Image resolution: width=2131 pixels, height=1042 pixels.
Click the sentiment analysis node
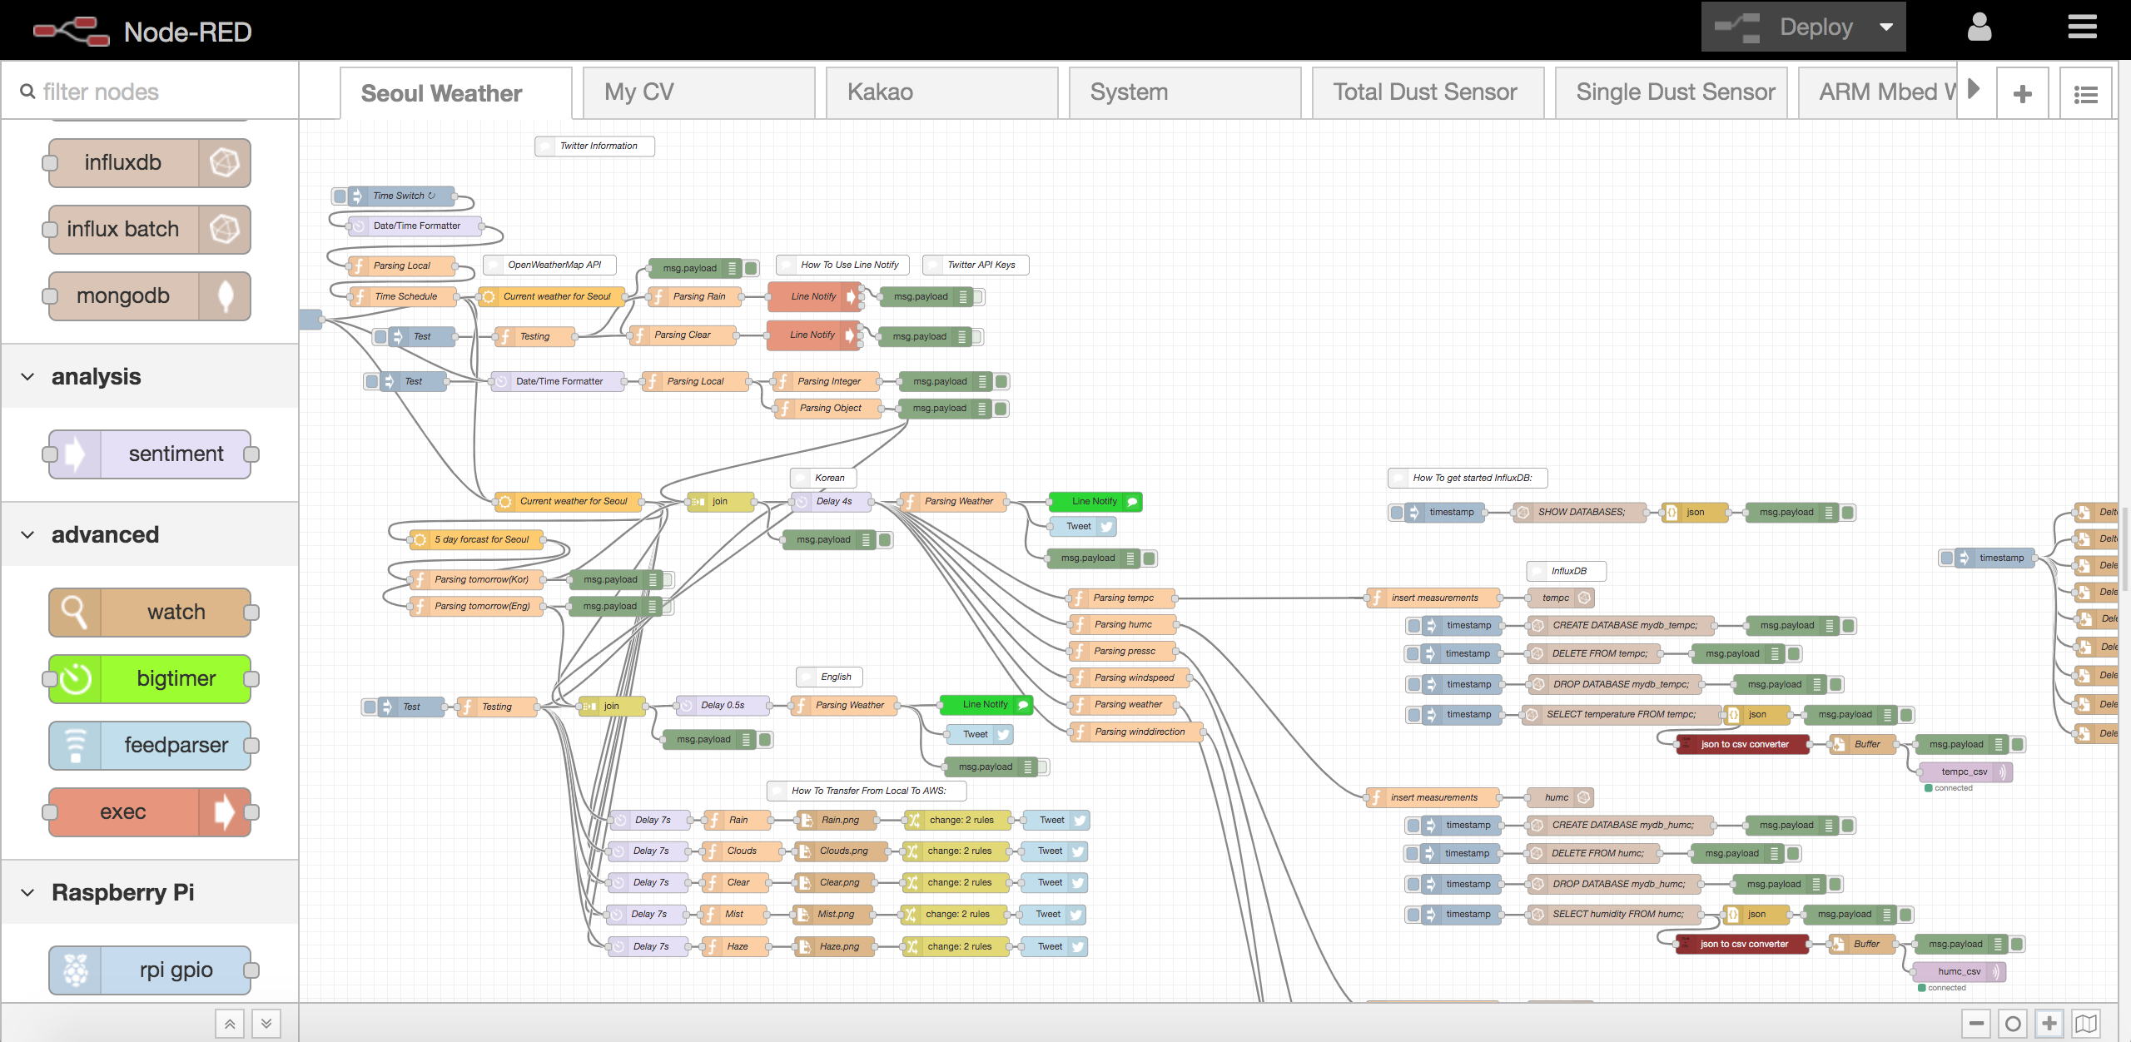(150, 454)
